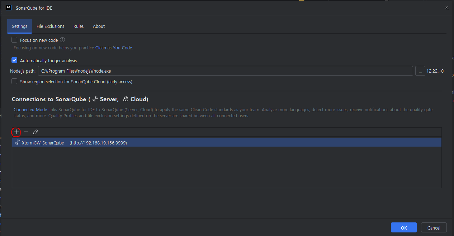Click the IntelliJ icon in title bar
The height and width of the screenshot is (236, 454).
pos(9,8)
